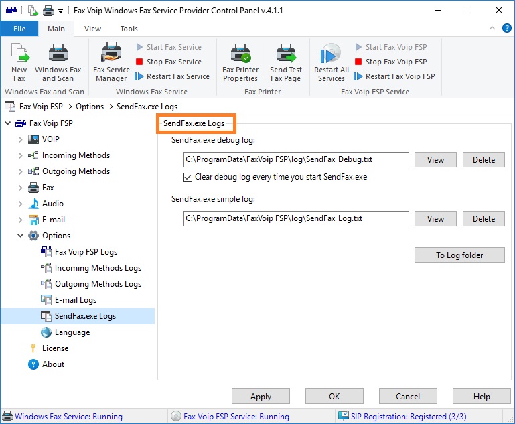This screenshot has height=424, width=515.
Task: Select VOIP in the tree
Action: click(x=44, y=139)
